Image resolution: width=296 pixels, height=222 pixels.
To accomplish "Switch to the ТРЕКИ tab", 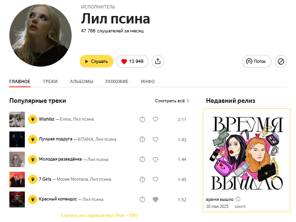I will [x=50, y=82].
